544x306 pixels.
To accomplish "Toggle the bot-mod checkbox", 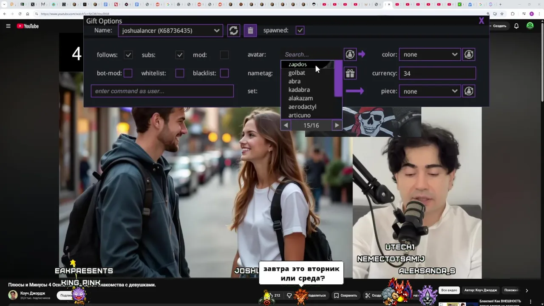I will tap(128, 73).
